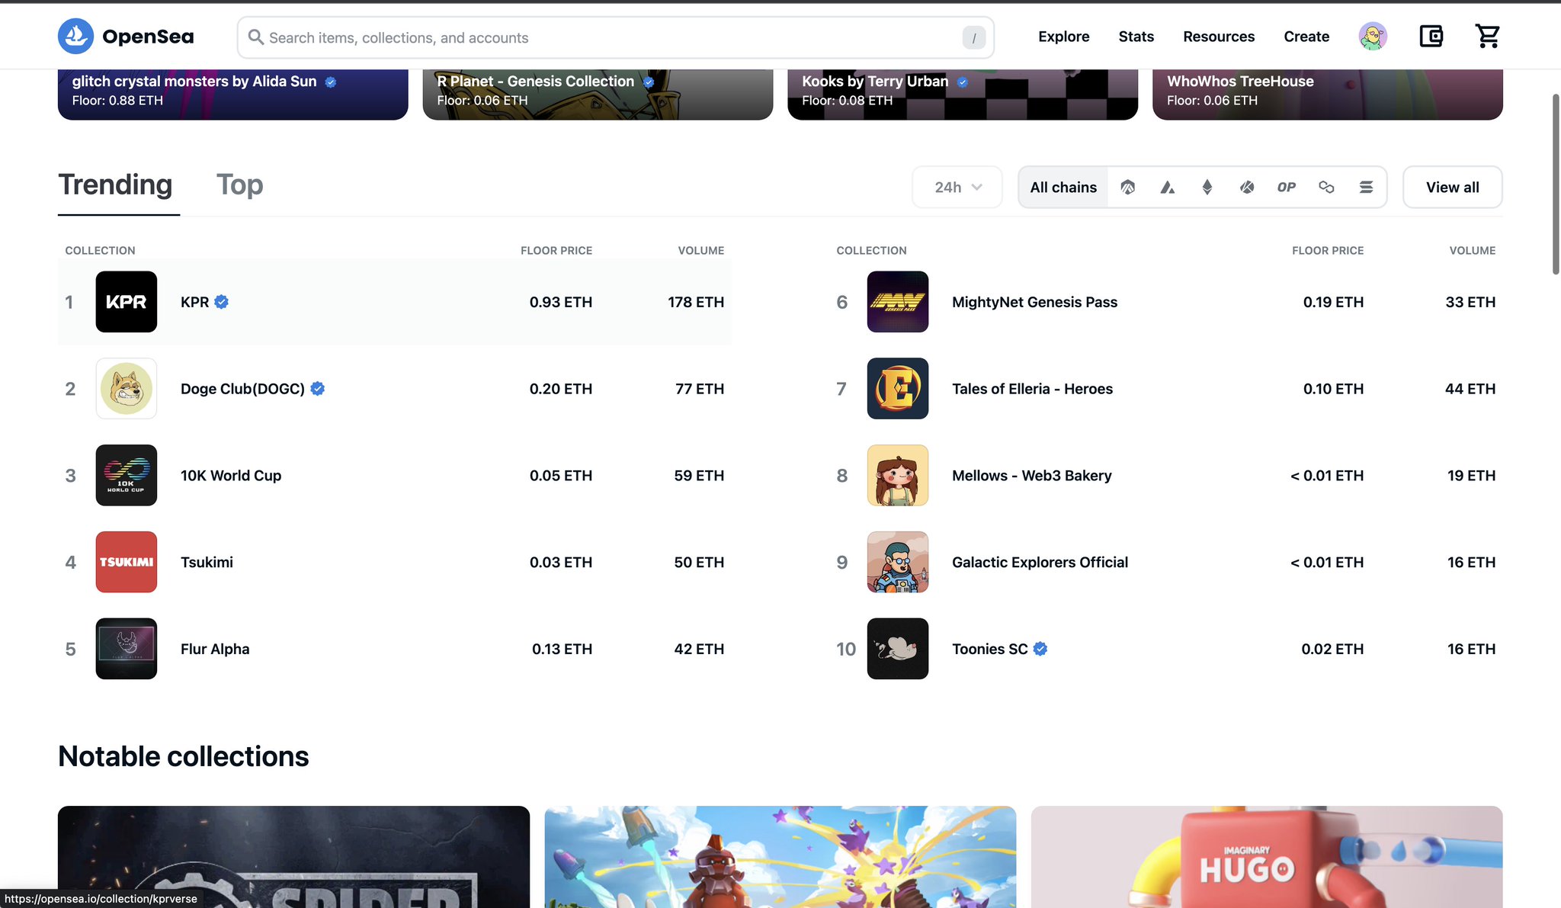Open the wallet icon
The height and width of the screenshot is (908, 1561).
(x=1431, y=36)
